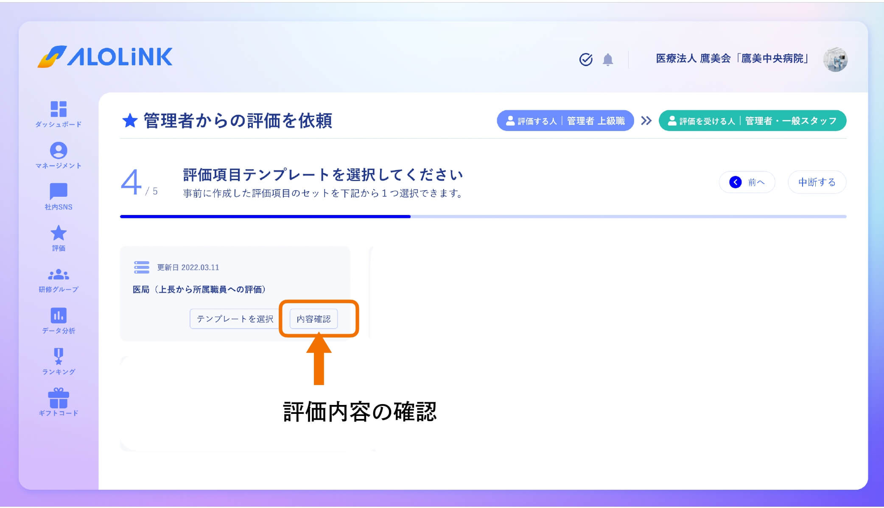Select the 評価を受ける人 badge

click(x=752, y=120)
